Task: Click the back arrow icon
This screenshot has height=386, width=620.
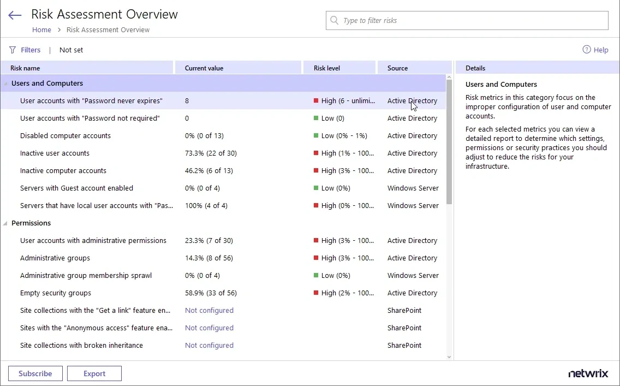Action: 15,16
